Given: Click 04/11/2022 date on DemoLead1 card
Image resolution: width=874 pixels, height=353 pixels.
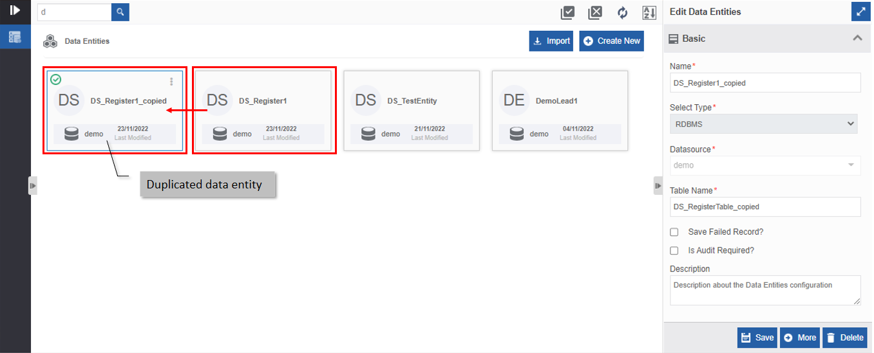Looking at the screenshot, I should [x=578, y=129].
